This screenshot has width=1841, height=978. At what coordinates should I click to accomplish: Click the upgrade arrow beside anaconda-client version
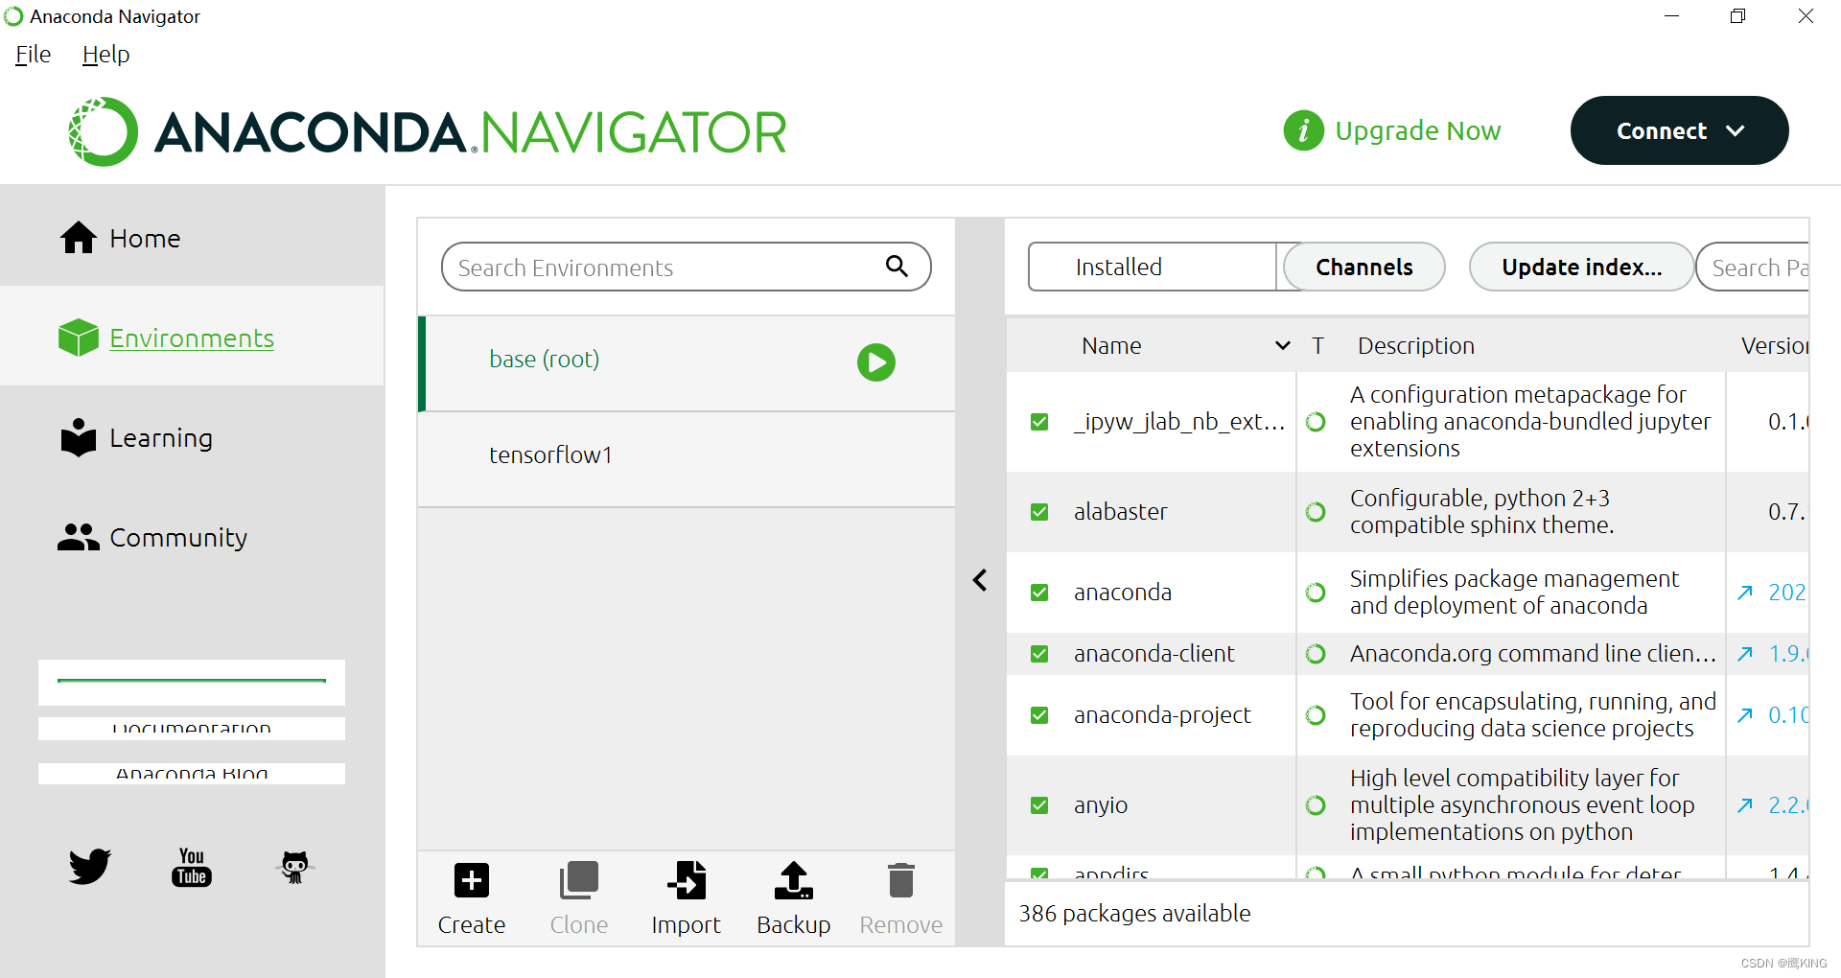tap(1745, 654)
